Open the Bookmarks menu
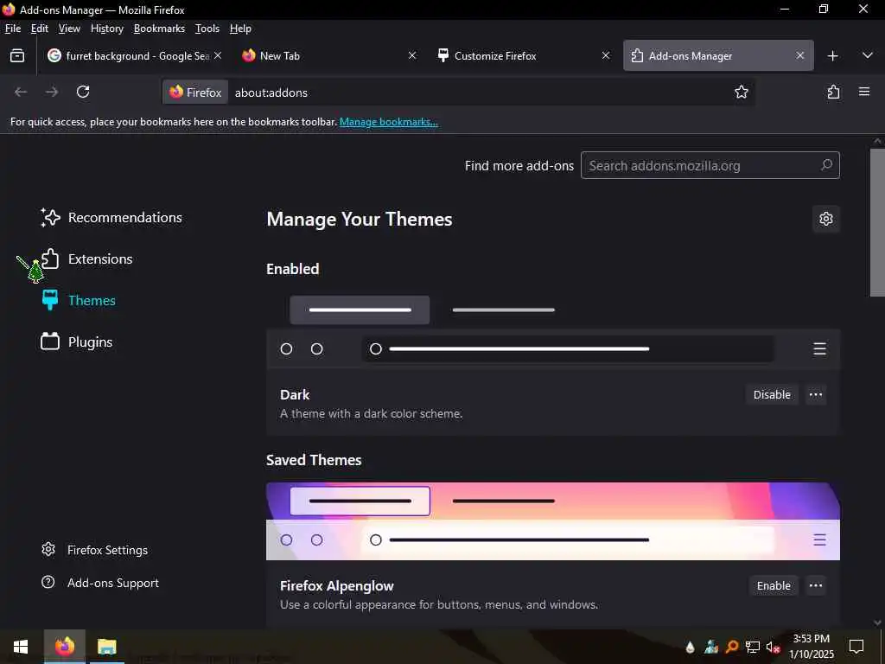This screenshot has width=885, height=664. pyautogui.click(x=159, y=29)
